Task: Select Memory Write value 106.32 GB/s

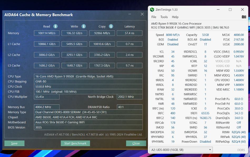Action: coord(74,33)
